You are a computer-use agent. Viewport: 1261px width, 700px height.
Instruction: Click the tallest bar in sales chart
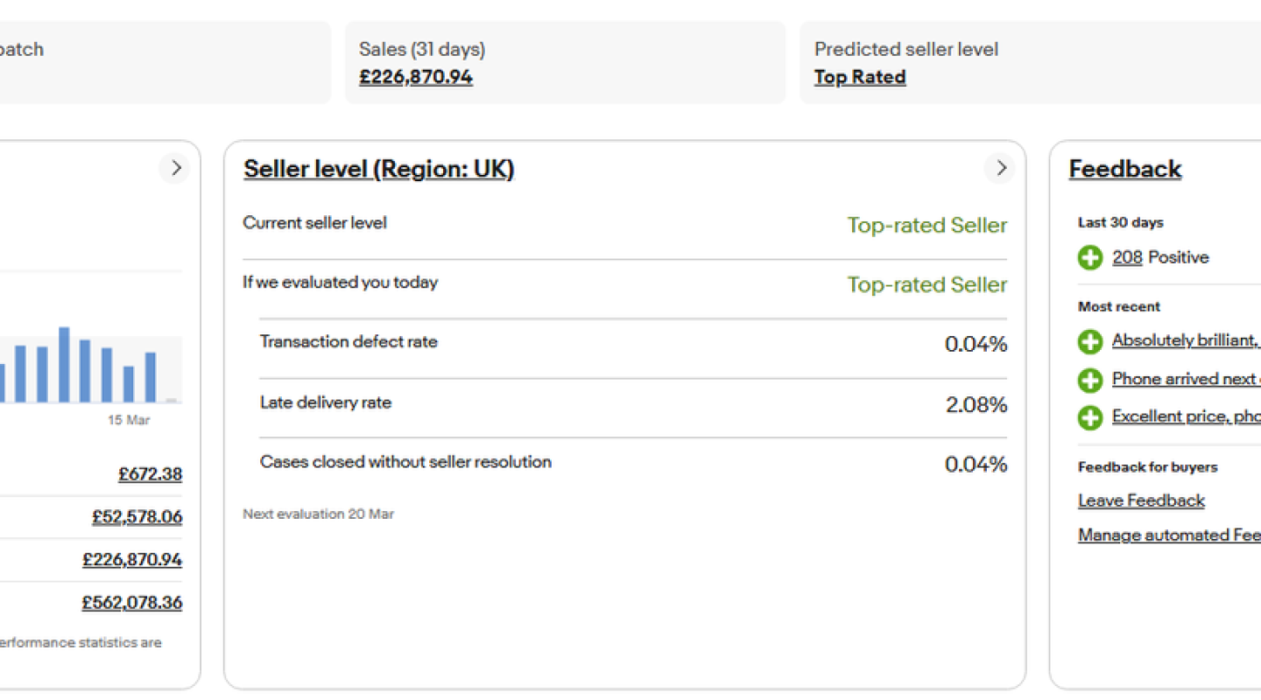pyautogui.click(x=64, y=365)
